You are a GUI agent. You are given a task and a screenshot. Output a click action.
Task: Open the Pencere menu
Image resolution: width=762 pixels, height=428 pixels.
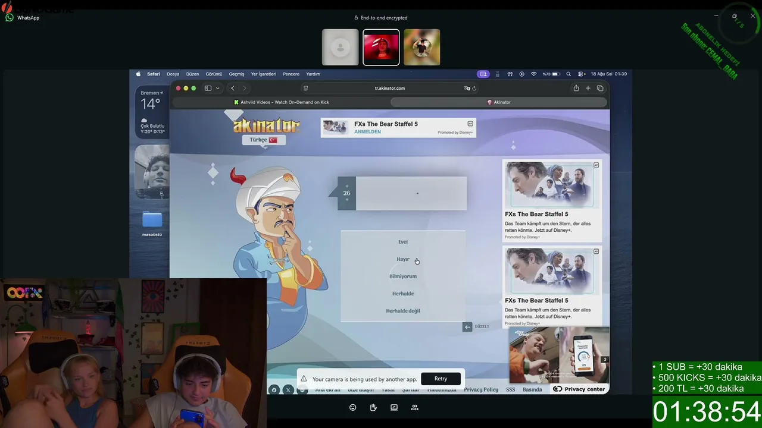(x=291, y=74)
